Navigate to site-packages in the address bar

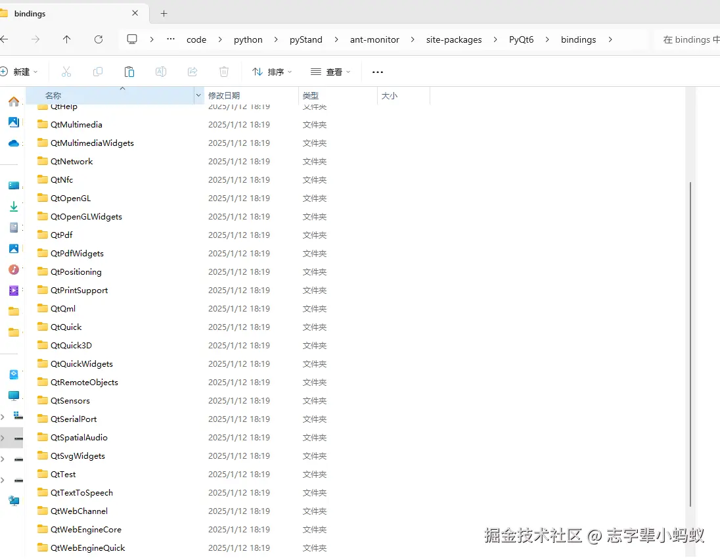pyautogui.click(x=454, y=40)
